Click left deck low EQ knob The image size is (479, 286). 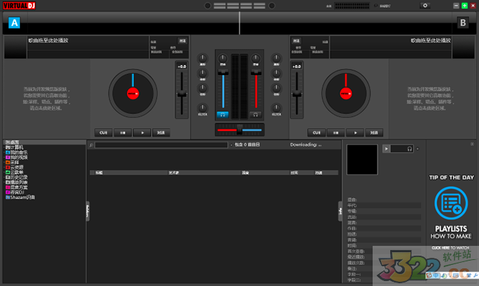[x=202, y=88]
